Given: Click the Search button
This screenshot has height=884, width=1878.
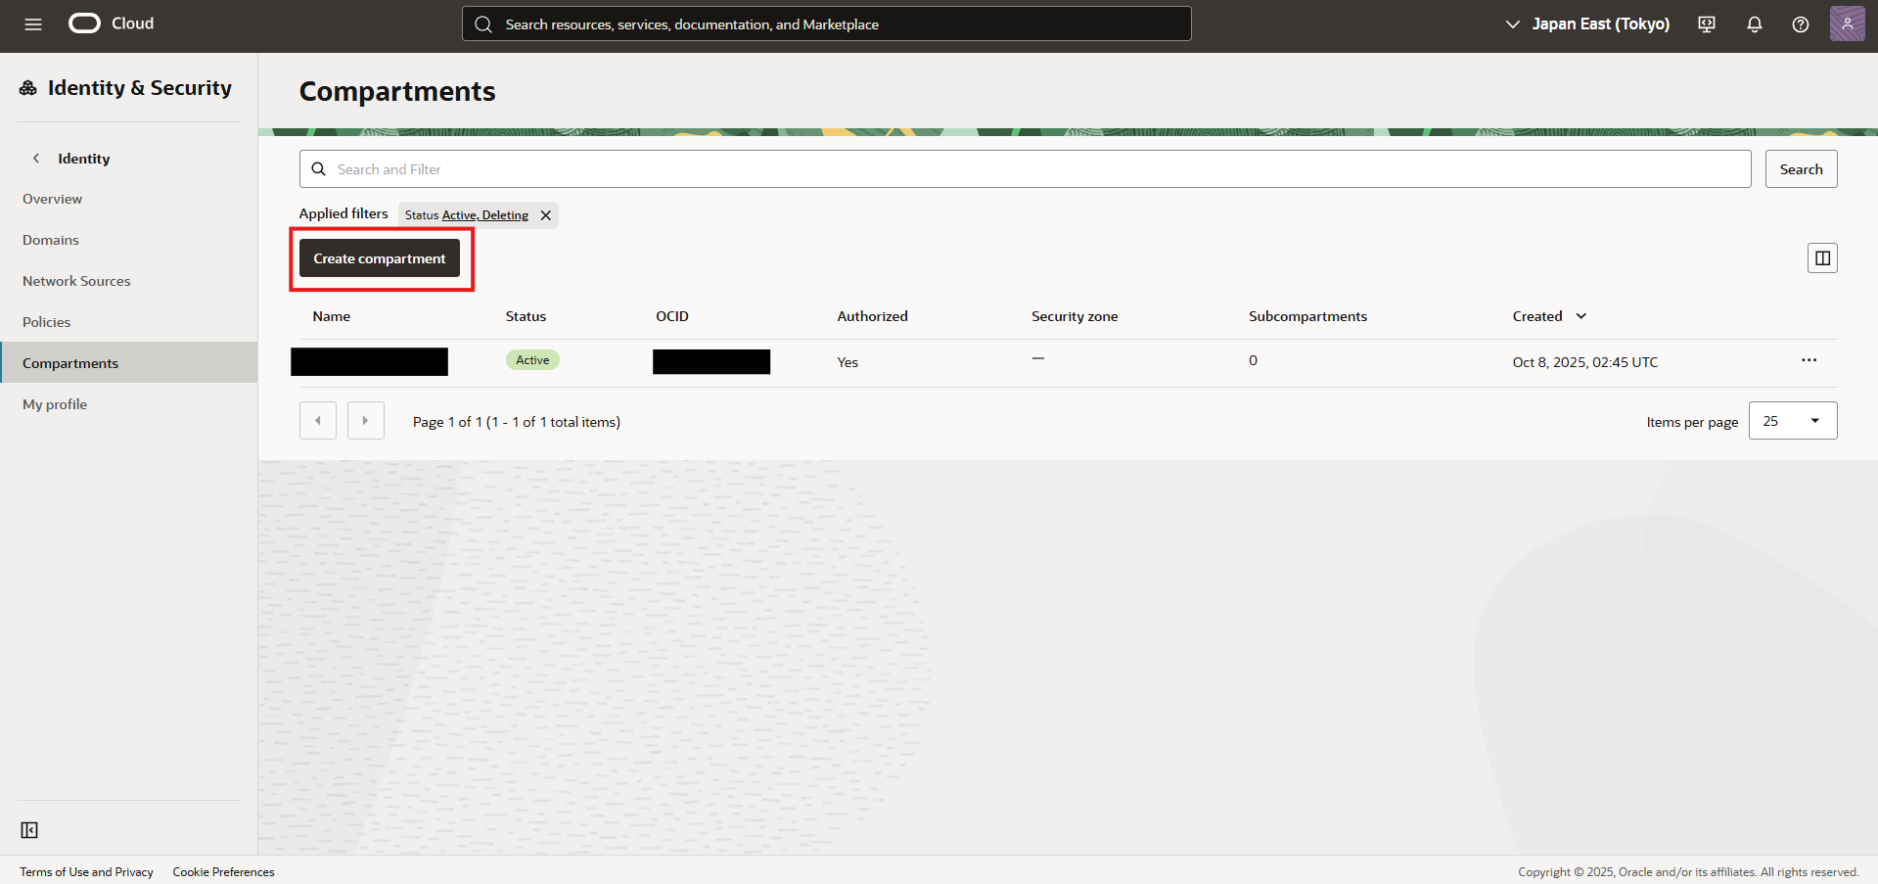Looking at the screenshot, I should pyautogui.click(x=1801, y=169).
